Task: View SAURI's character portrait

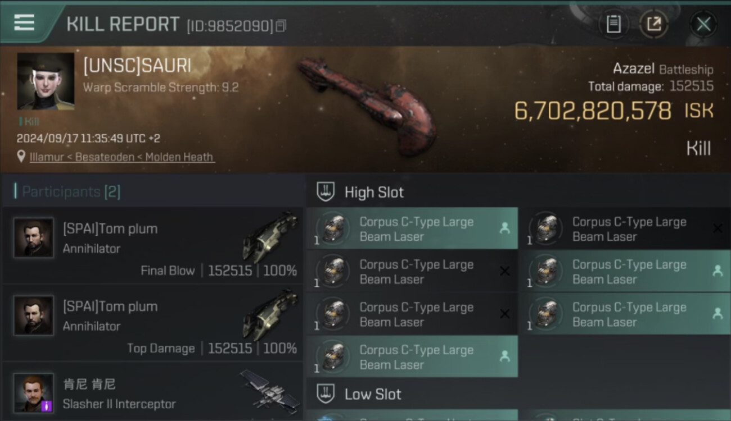Action: (46, 81)
